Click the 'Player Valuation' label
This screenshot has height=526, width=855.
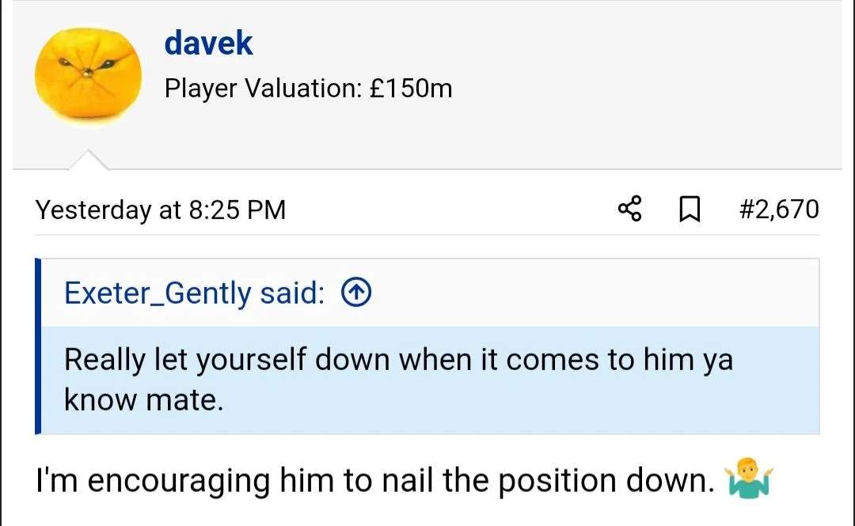[x=261, y=88]
